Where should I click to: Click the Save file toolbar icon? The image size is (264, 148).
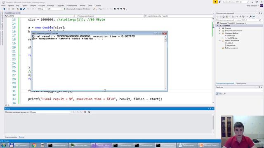tap(21, 9)
